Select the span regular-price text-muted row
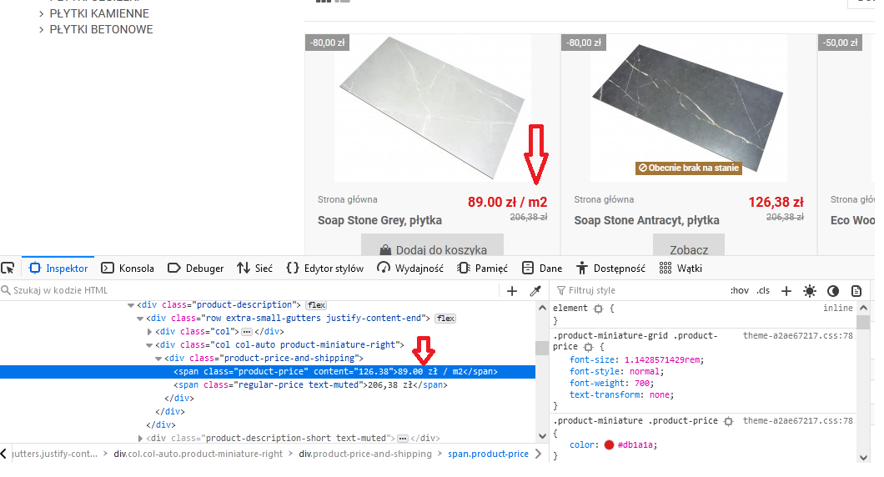This screenshot has height=477, width=884. click(x=268, y=385)
